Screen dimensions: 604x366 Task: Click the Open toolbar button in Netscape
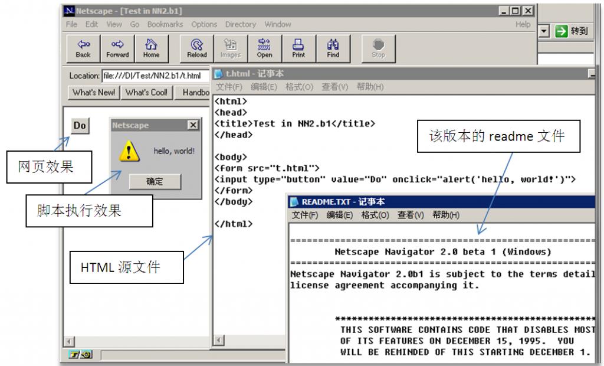(265, 48)
